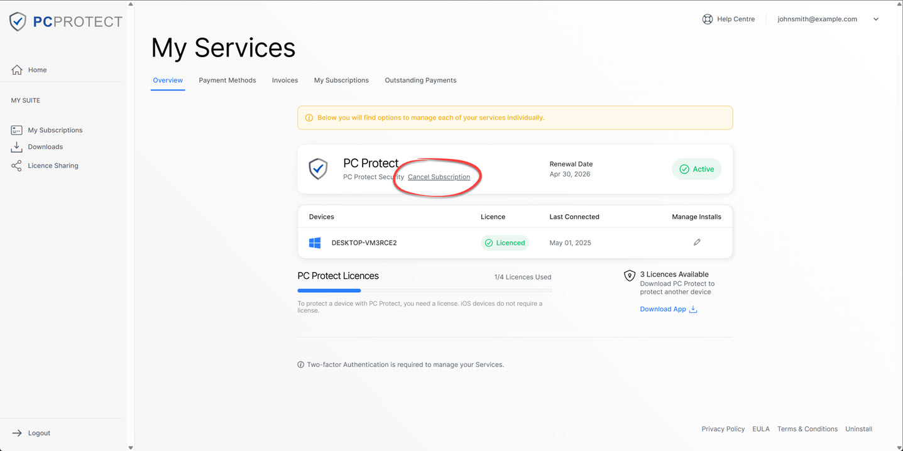Click the 1/4 Licences Used text
This screenshot has height=451, width=903.
(523, 277)
